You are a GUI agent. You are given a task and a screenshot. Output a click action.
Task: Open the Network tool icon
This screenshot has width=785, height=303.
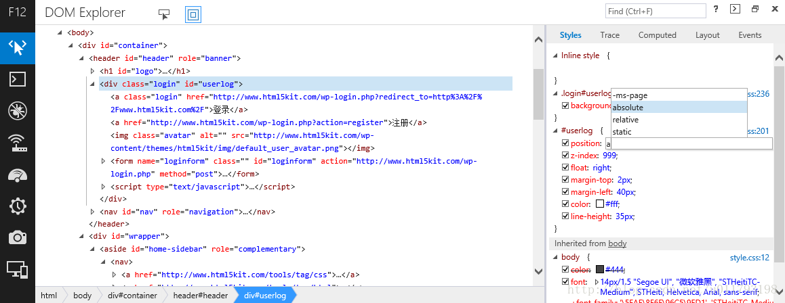(18, 142)
